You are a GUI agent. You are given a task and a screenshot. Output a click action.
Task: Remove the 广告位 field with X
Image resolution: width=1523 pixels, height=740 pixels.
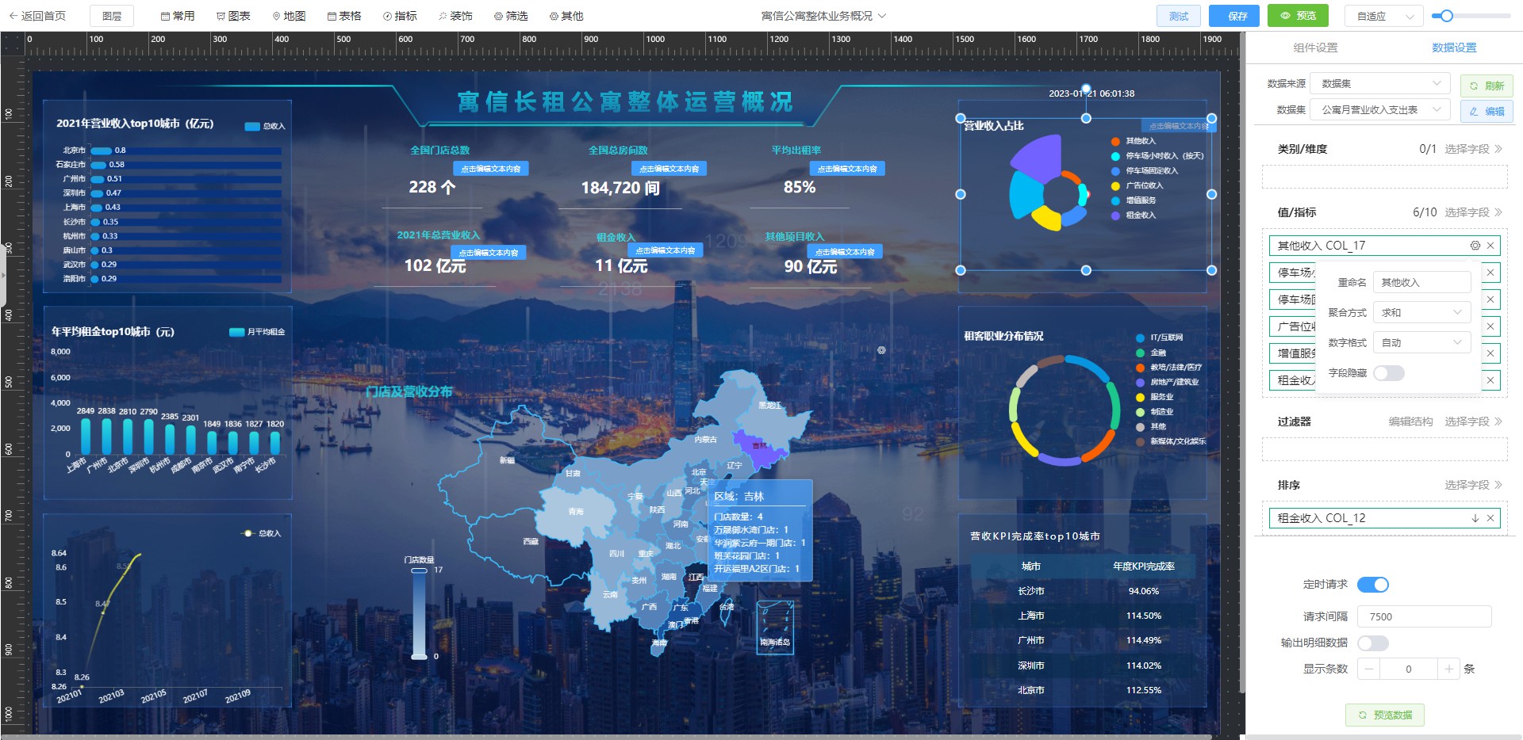1490,326
